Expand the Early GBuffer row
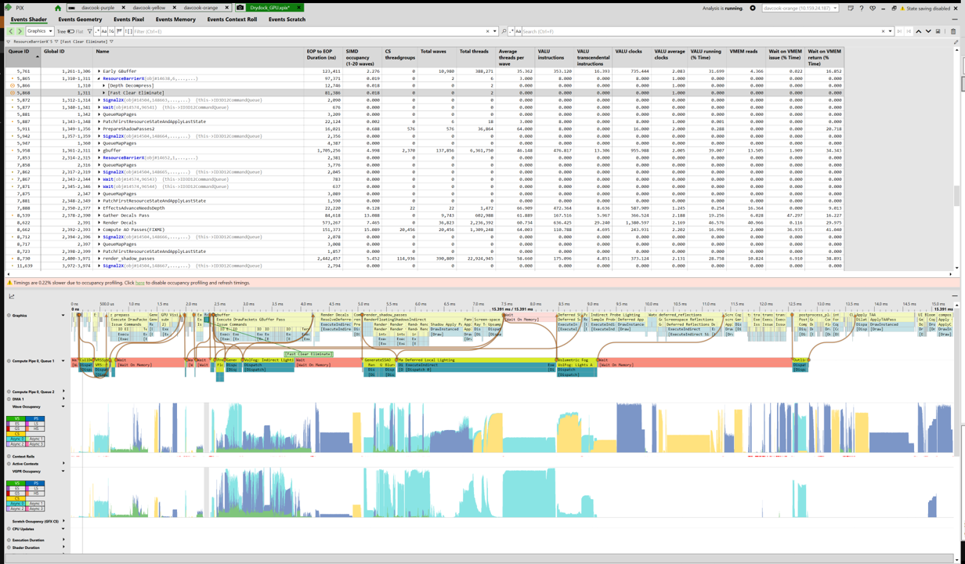 [x=99, y=71]
